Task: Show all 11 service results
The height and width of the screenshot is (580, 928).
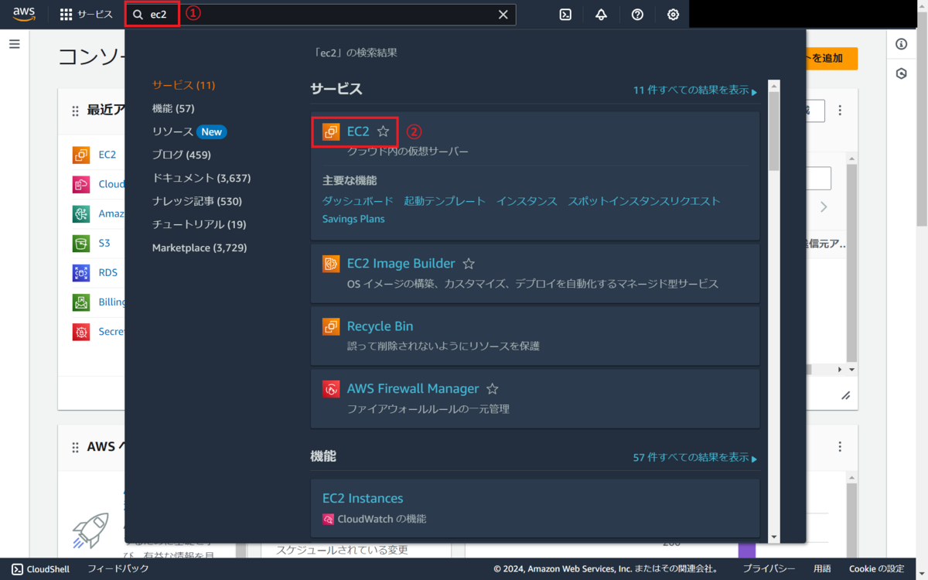Action: click(695, 90)
